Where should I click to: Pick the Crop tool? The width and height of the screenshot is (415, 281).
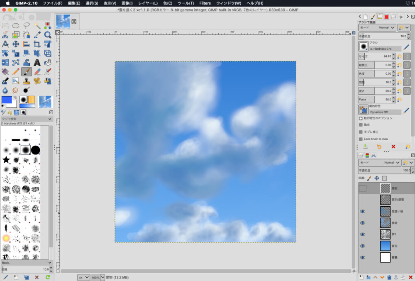tap(37, 44)
